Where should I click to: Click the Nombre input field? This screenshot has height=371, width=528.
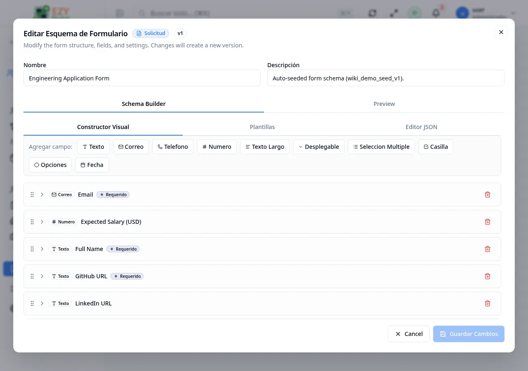click(x=142, y=78)
